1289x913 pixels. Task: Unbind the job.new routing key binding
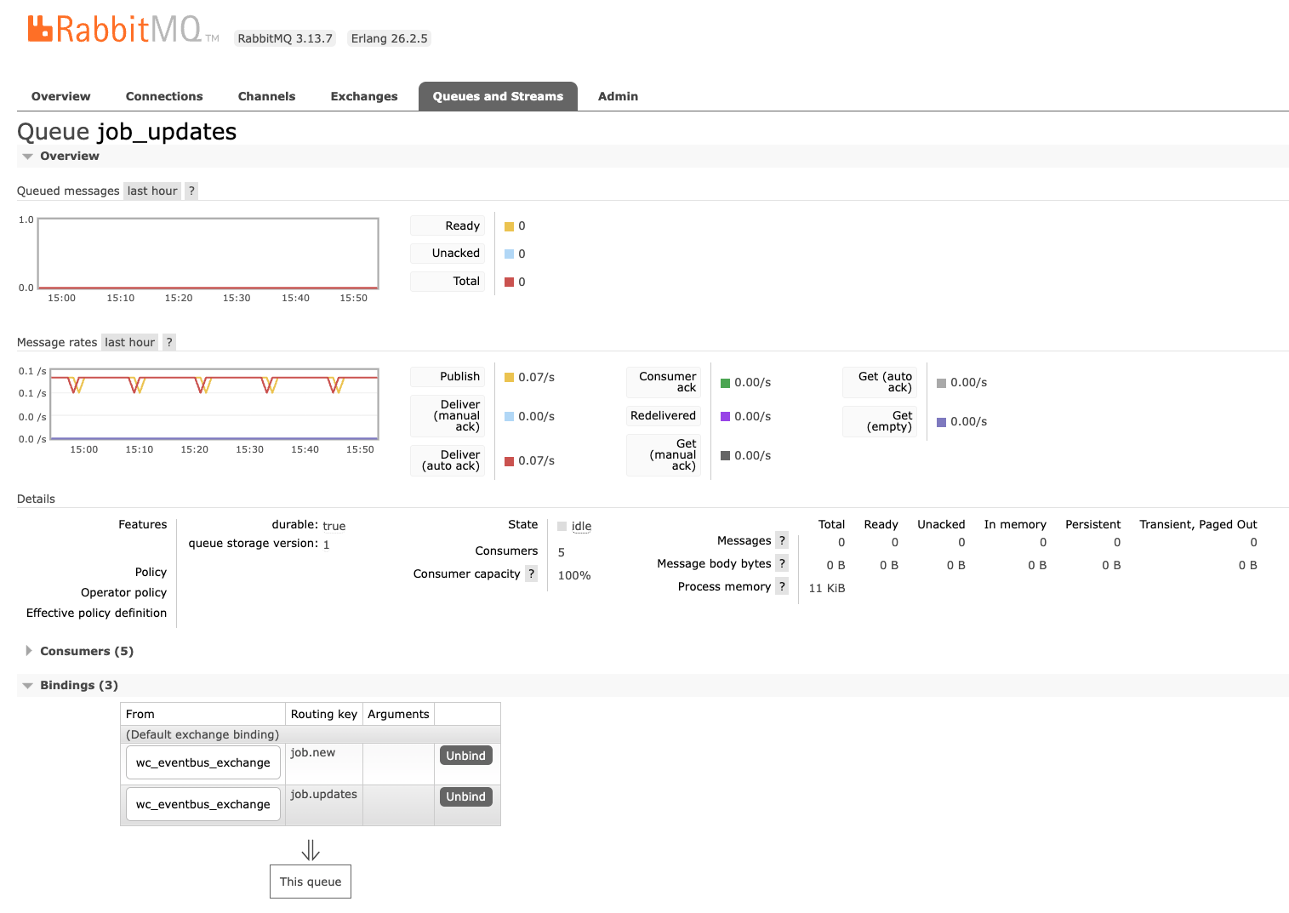(465, 755)
